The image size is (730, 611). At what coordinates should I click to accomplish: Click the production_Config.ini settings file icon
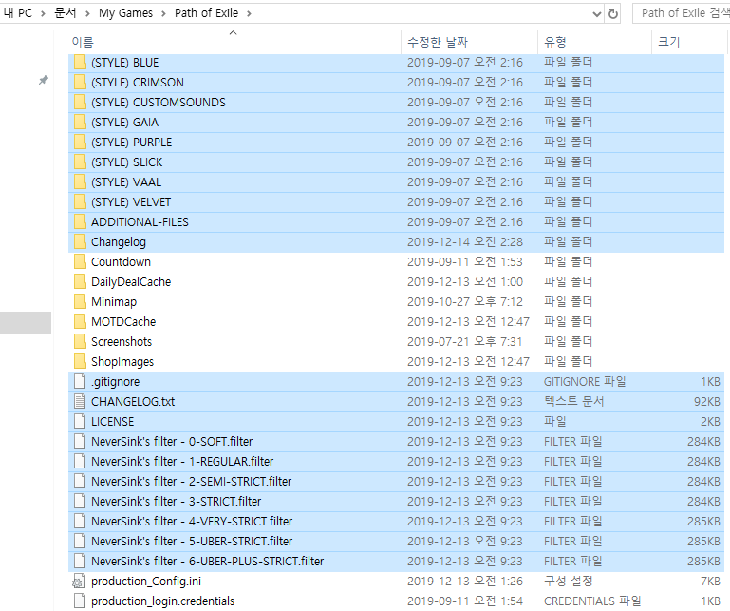(78, 582)
